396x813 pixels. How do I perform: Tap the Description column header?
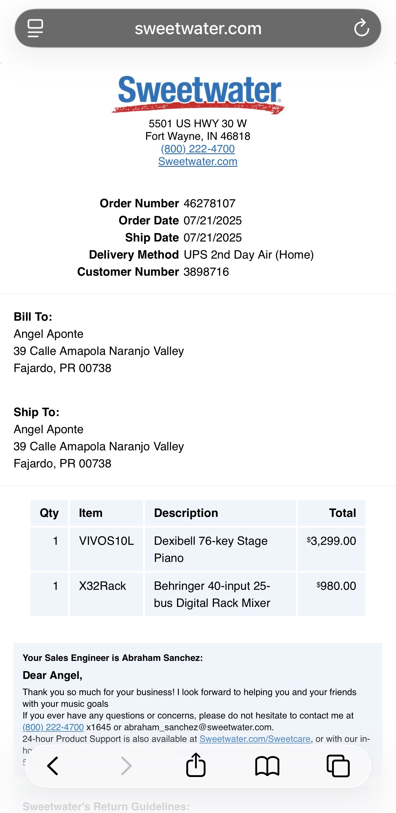tap(186, 513)
